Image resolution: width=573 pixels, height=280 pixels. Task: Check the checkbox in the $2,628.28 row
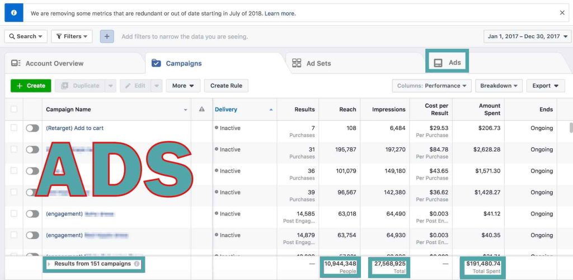coord(14,149)
